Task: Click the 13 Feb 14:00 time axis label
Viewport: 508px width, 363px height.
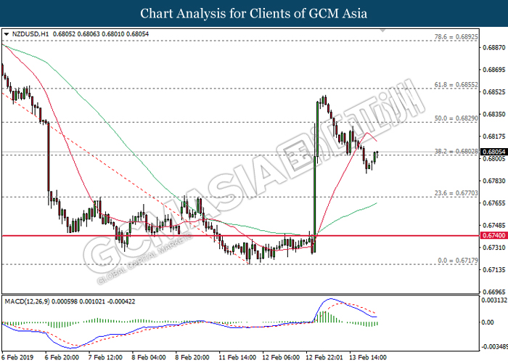Action: point(367,357)
